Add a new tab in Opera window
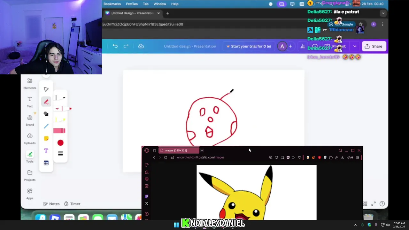The height and width of the screenshot is (230, 409). coord(202,150)
